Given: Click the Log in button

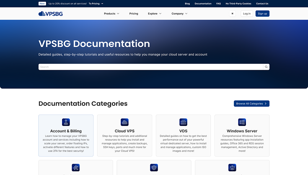Looking at the screenshot, I should coord(247,13).
